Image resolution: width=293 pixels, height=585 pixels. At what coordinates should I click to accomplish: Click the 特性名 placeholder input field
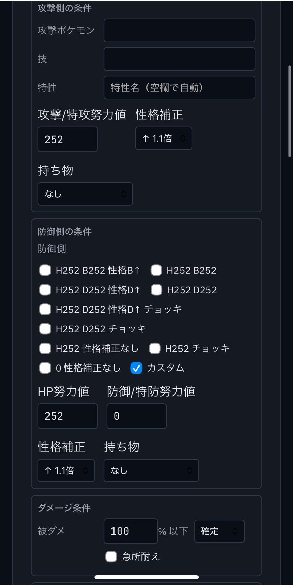(x=179, y=88)
